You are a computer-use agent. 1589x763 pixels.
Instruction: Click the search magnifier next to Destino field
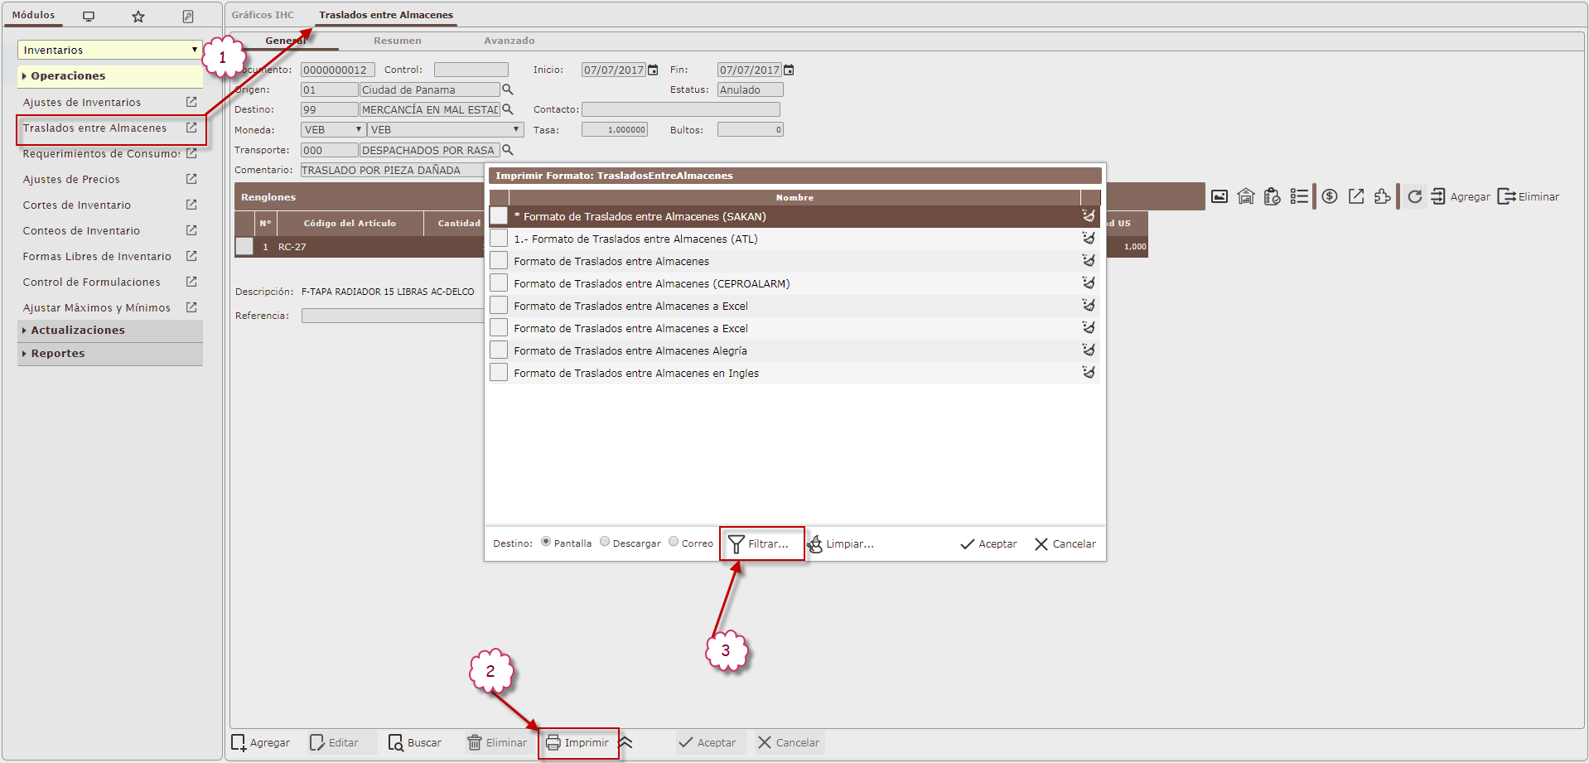508,109
